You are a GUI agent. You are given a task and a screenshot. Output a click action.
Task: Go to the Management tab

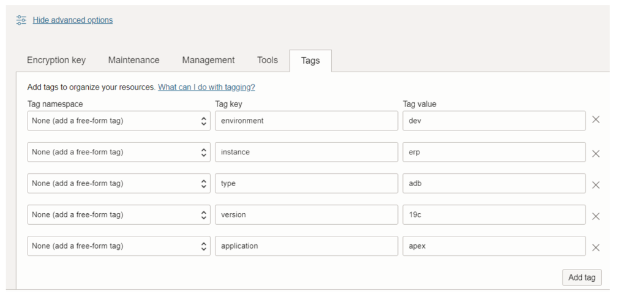click(x=208, y=61)
